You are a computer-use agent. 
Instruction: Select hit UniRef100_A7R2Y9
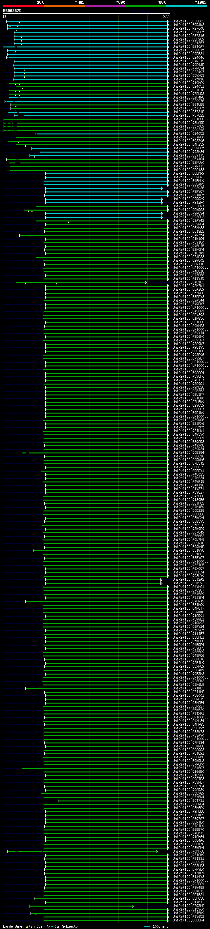point(188,61)
